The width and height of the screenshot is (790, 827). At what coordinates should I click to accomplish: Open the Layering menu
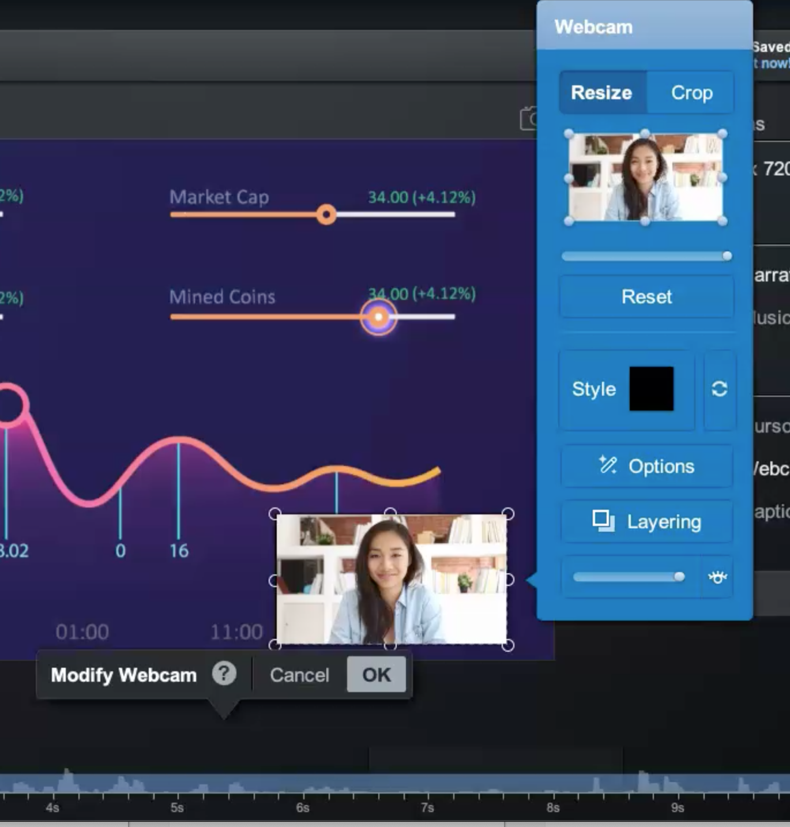[646, 521]
